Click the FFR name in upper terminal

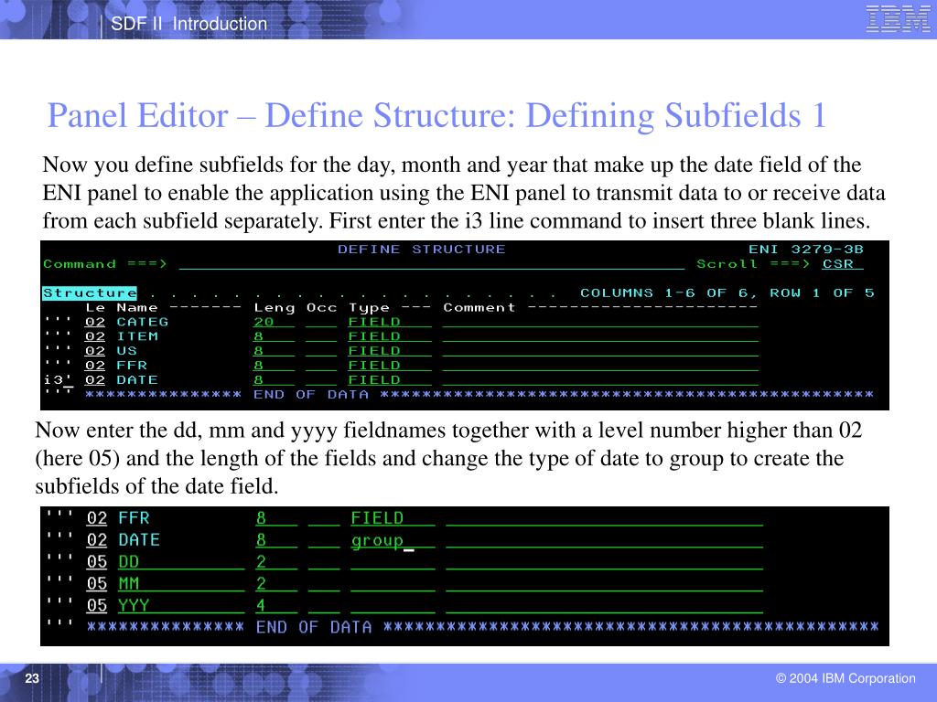coord(132,366)
